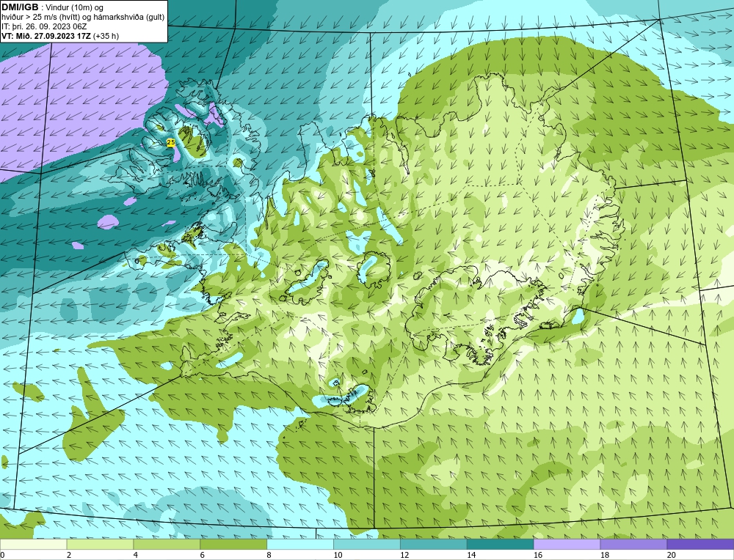
Task: Click the legend scale label 4
Action: pos(136,555)
